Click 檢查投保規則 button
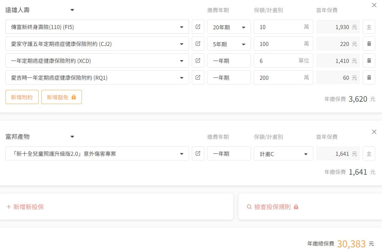The width and height of the screenshot is (382, 250). pyautogui.click(x=273, y=207)
